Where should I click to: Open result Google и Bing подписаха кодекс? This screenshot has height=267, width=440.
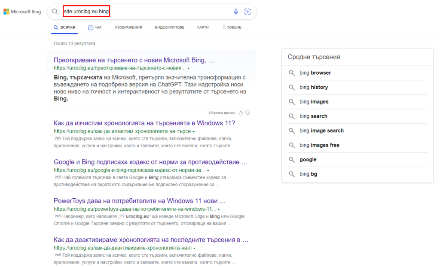point(151,162)
